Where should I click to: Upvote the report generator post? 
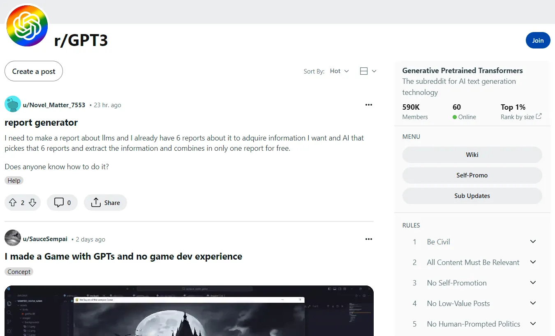pyautogui.click(x=13, y=203)
